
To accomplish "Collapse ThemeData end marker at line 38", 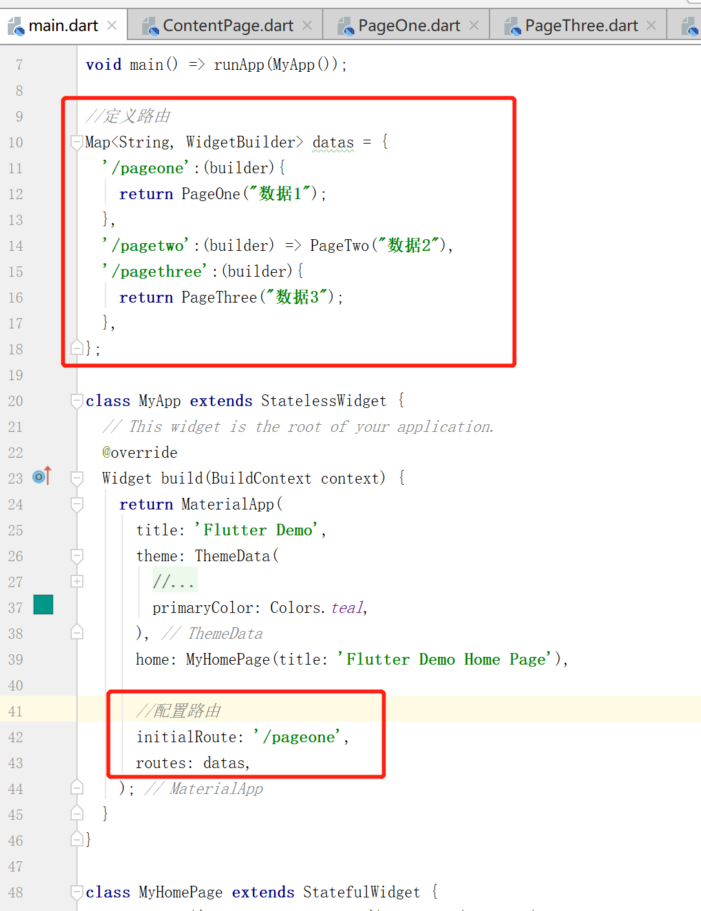I will click(77, 632).
